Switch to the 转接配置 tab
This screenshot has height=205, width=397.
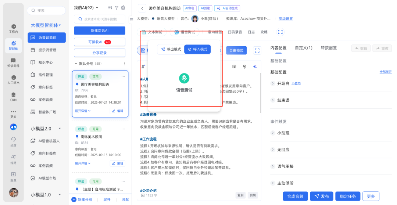(x=329, y=48)
